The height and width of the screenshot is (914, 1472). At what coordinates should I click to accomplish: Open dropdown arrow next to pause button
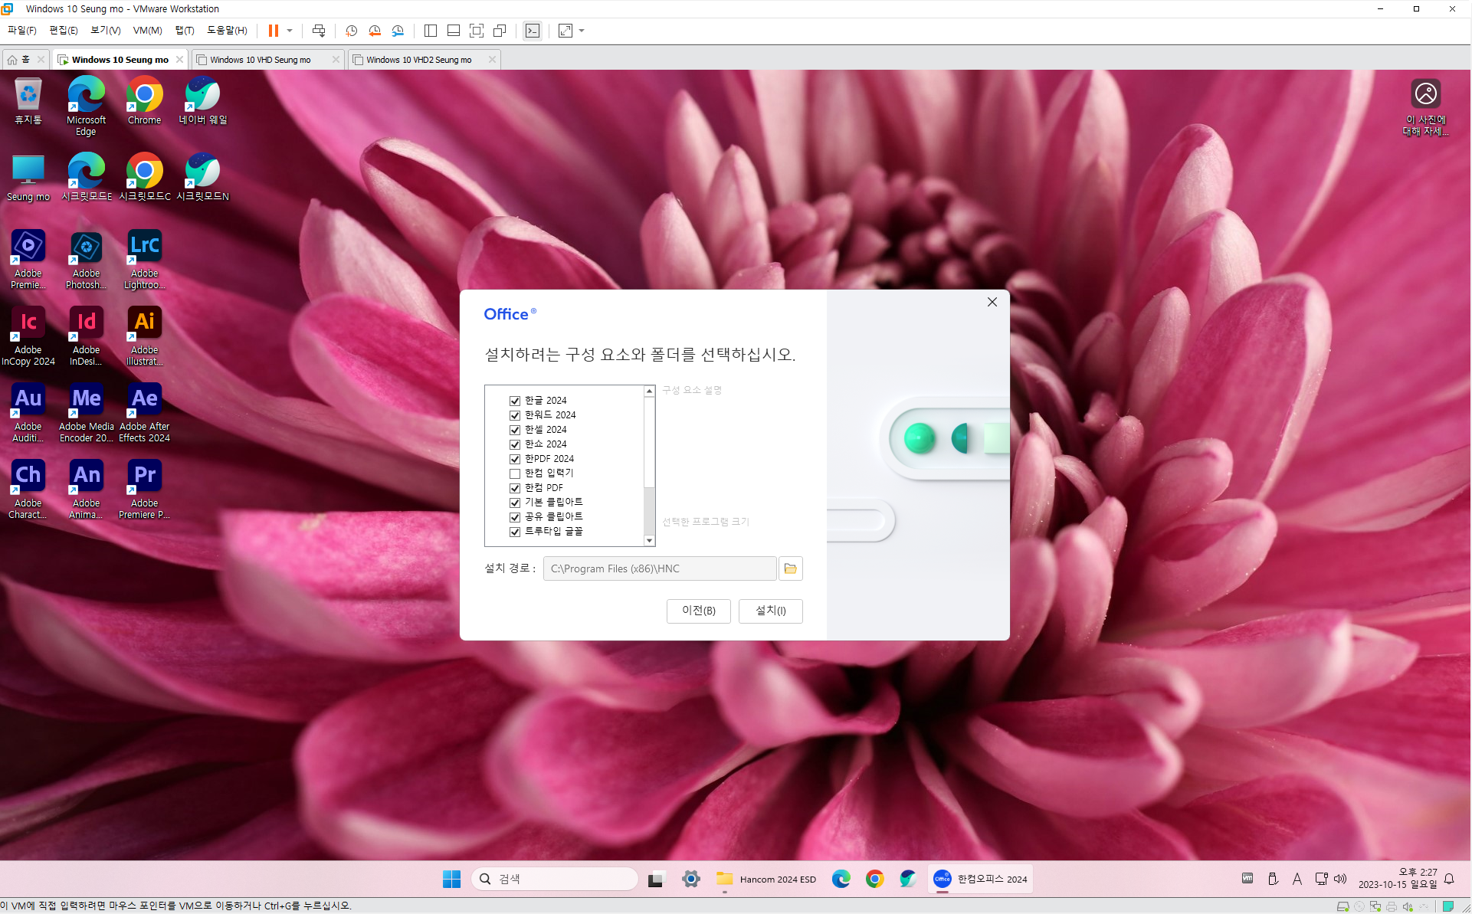coord(290,31)
